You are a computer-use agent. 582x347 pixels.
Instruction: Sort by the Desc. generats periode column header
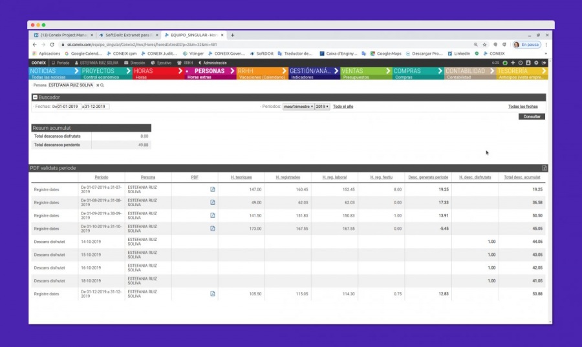click(428, 177)
